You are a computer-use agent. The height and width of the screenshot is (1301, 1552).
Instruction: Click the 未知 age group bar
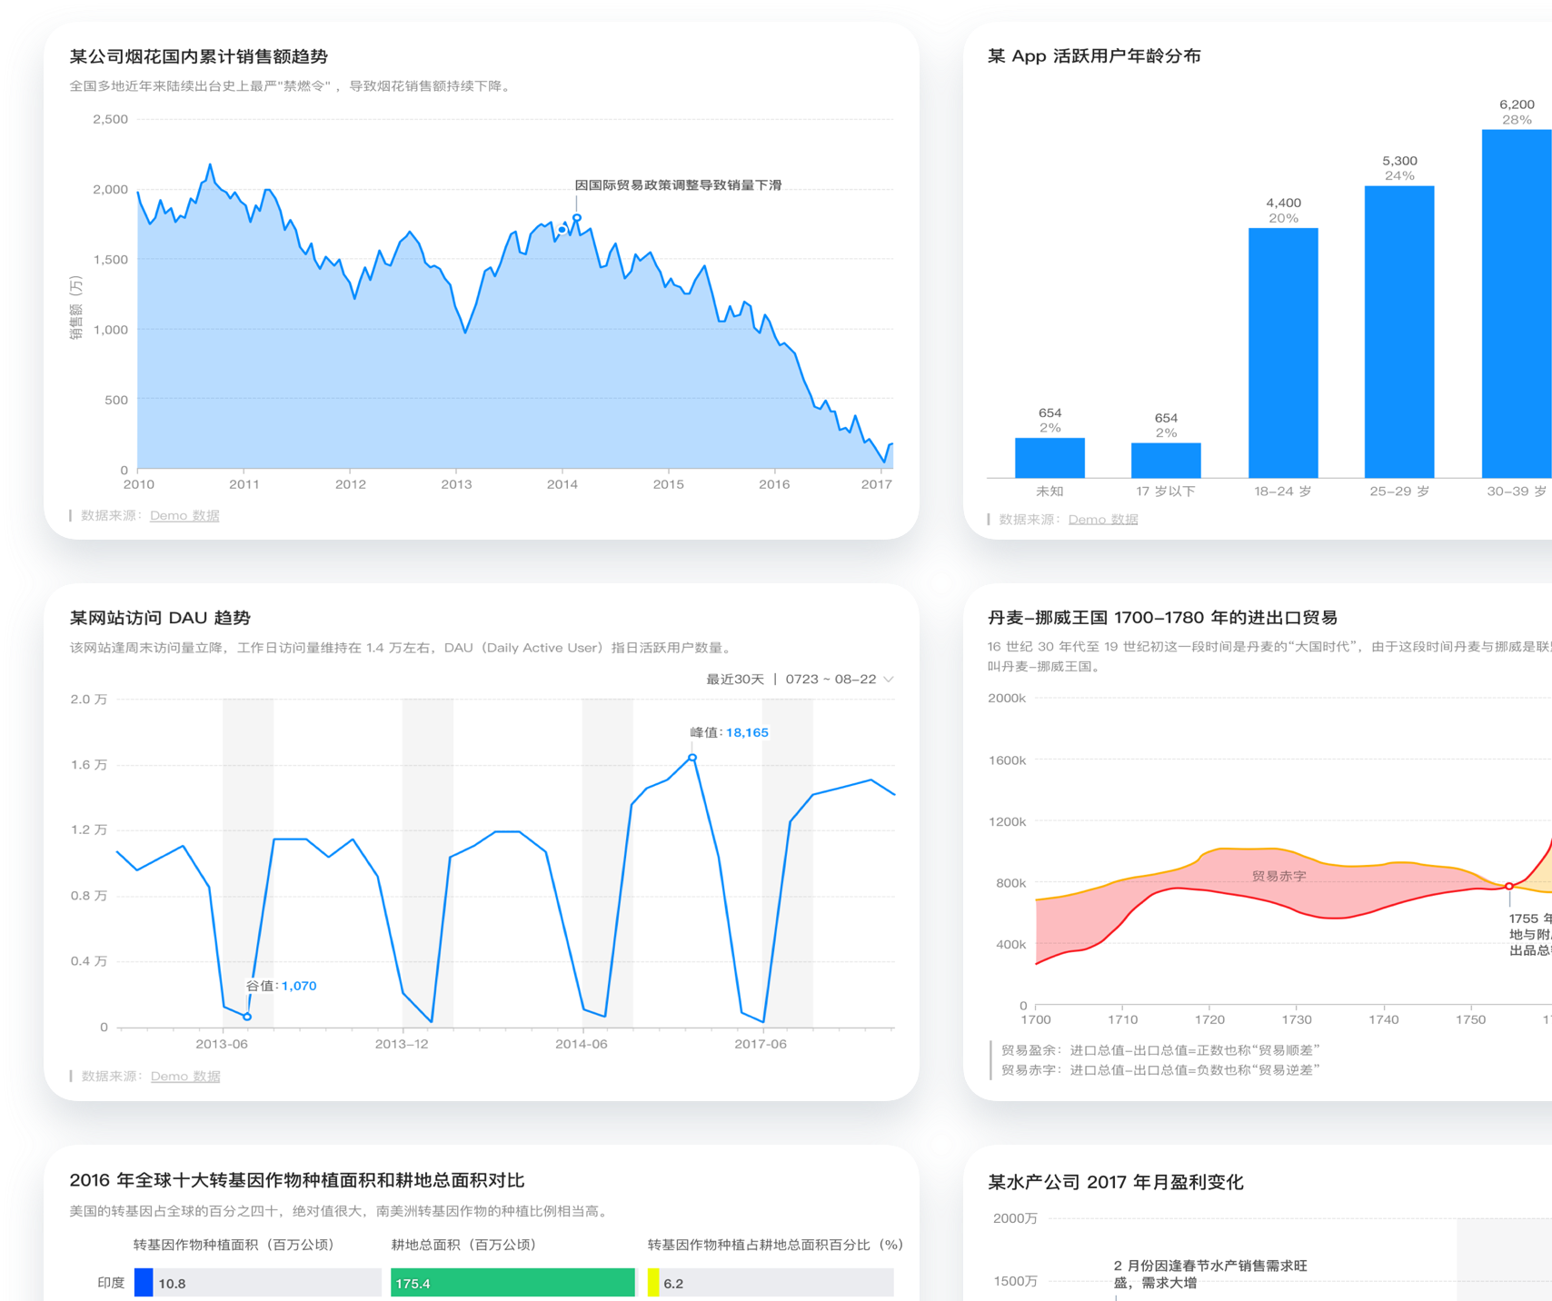tap(1050, 458)
